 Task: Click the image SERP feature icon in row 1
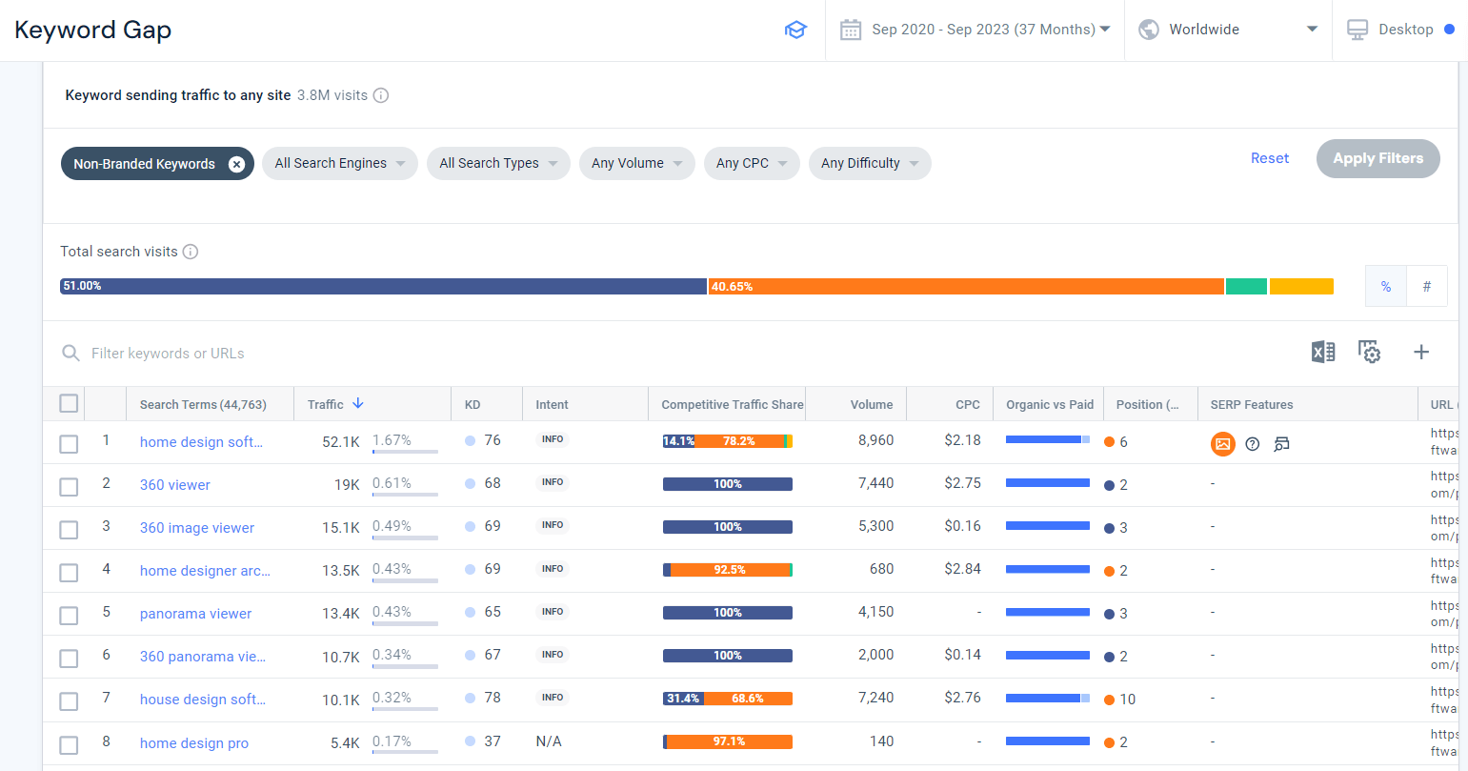pyautogui.click(x=1223, y=443)
